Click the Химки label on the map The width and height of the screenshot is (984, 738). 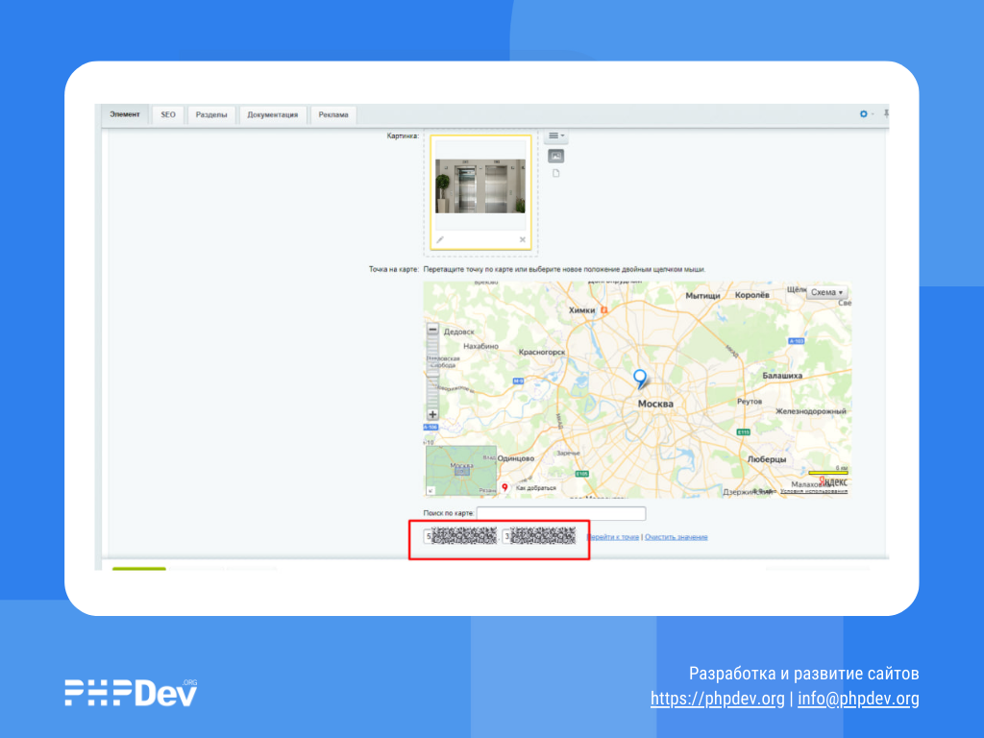coord(581,310)
